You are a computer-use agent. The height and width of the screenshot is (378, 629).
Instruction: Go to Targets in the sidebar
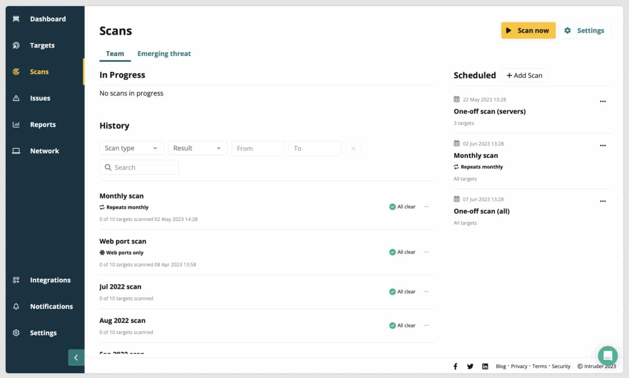click(x=42, y=45)
